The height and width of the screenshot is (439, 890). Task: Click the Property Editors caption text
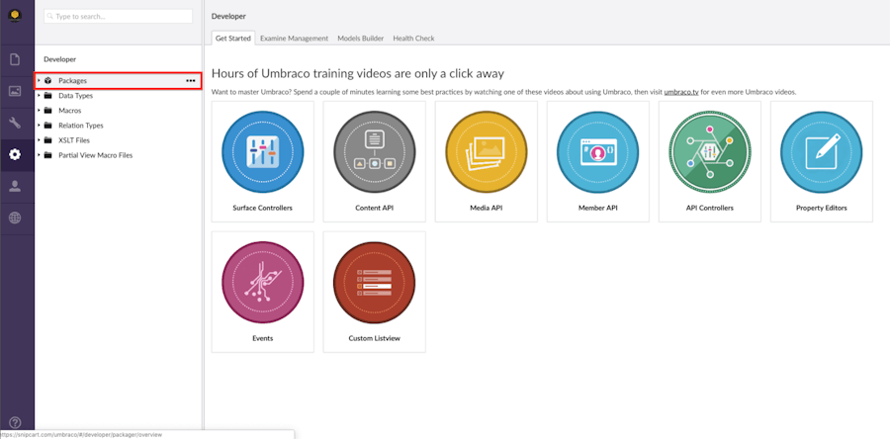(822, 209)
